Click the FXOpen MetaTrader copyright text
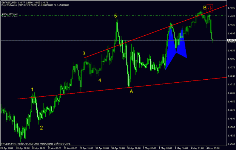Viewport: 236px width, 150px height. [x=36, y=144]
